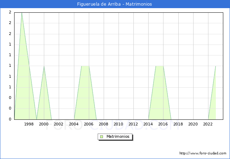230x159 pixels.
Task: Select the 2002 x-axis label
Action: coord(59,124)
